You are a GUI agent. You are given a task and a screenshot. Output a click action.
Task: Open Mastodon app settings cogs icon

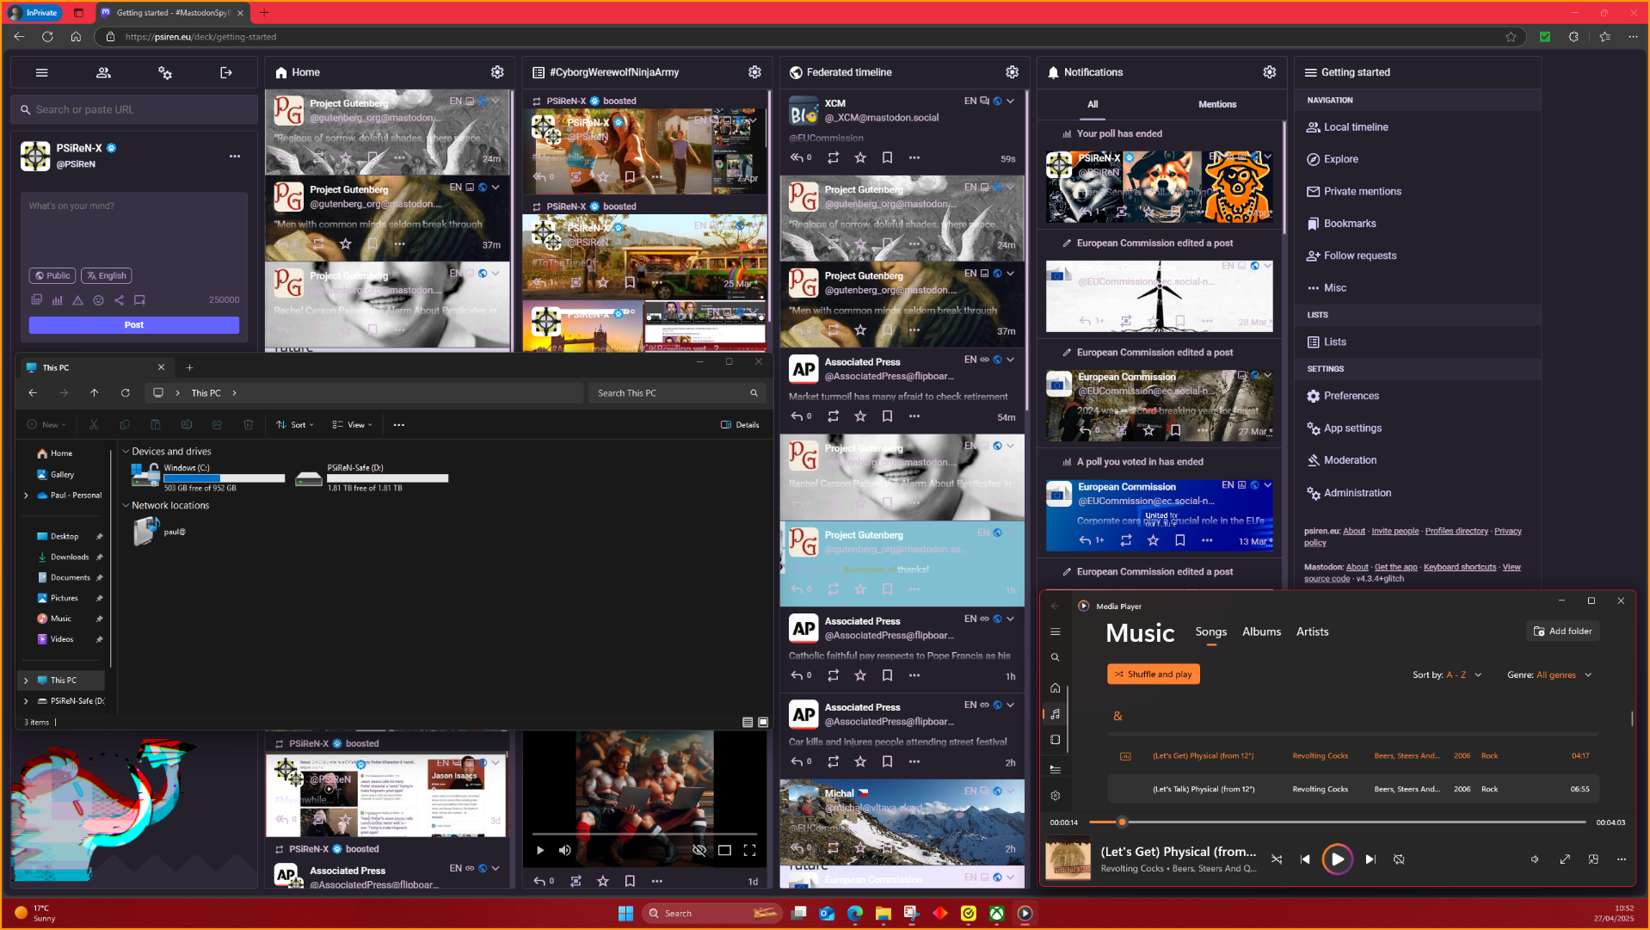tap(165, 73)
